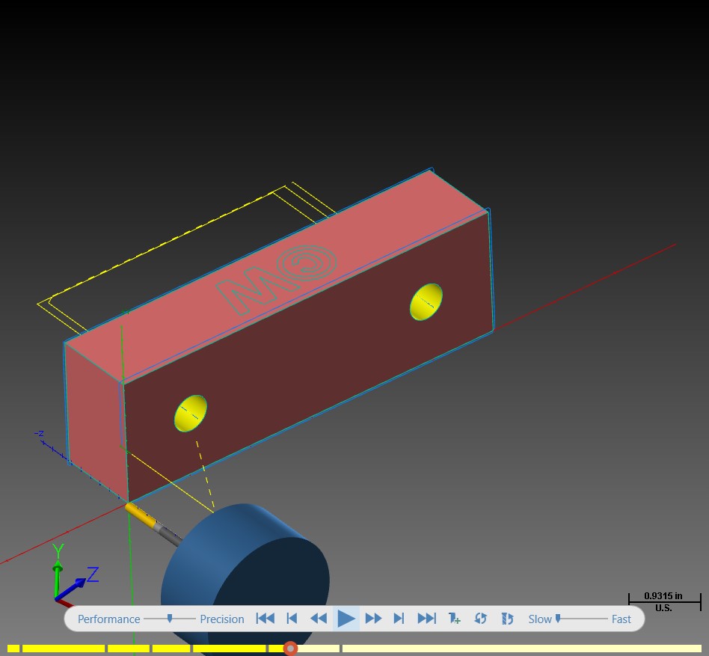This screenshot has width=709, height=656.
Task: Click the blue Z axis on gizmo
Action: [72, 589]
